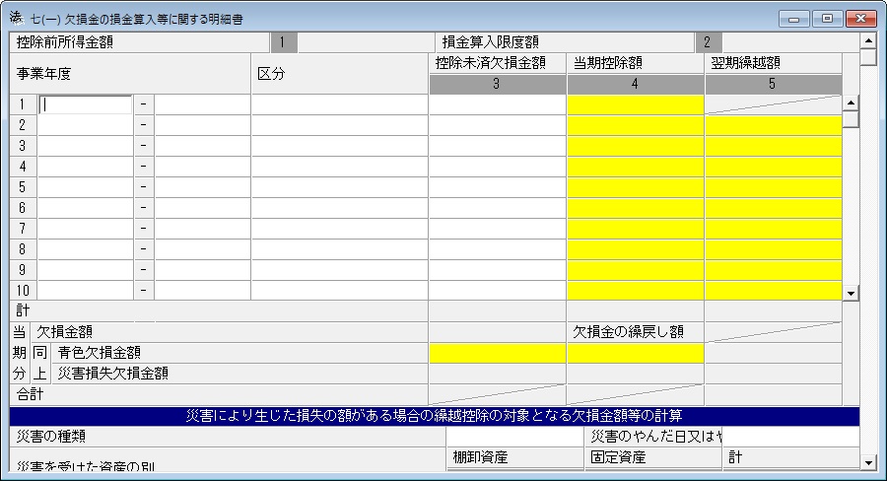This screenshot has height=481, width=887.
Task: Click the inner grid scroll up arrow
Action: point(851,103)
